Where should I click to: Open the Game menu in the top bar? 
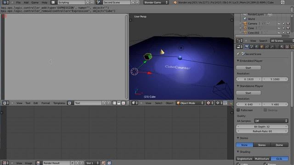tap(35, 2)
